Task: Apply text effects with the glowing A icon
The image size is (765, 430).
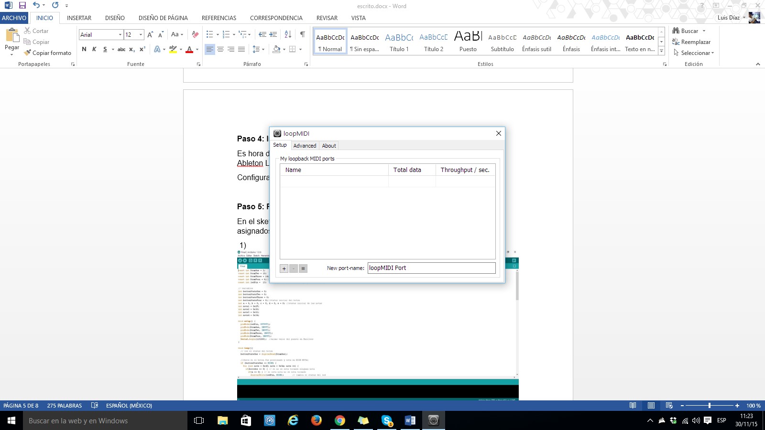Action: [x=157, y=49]
